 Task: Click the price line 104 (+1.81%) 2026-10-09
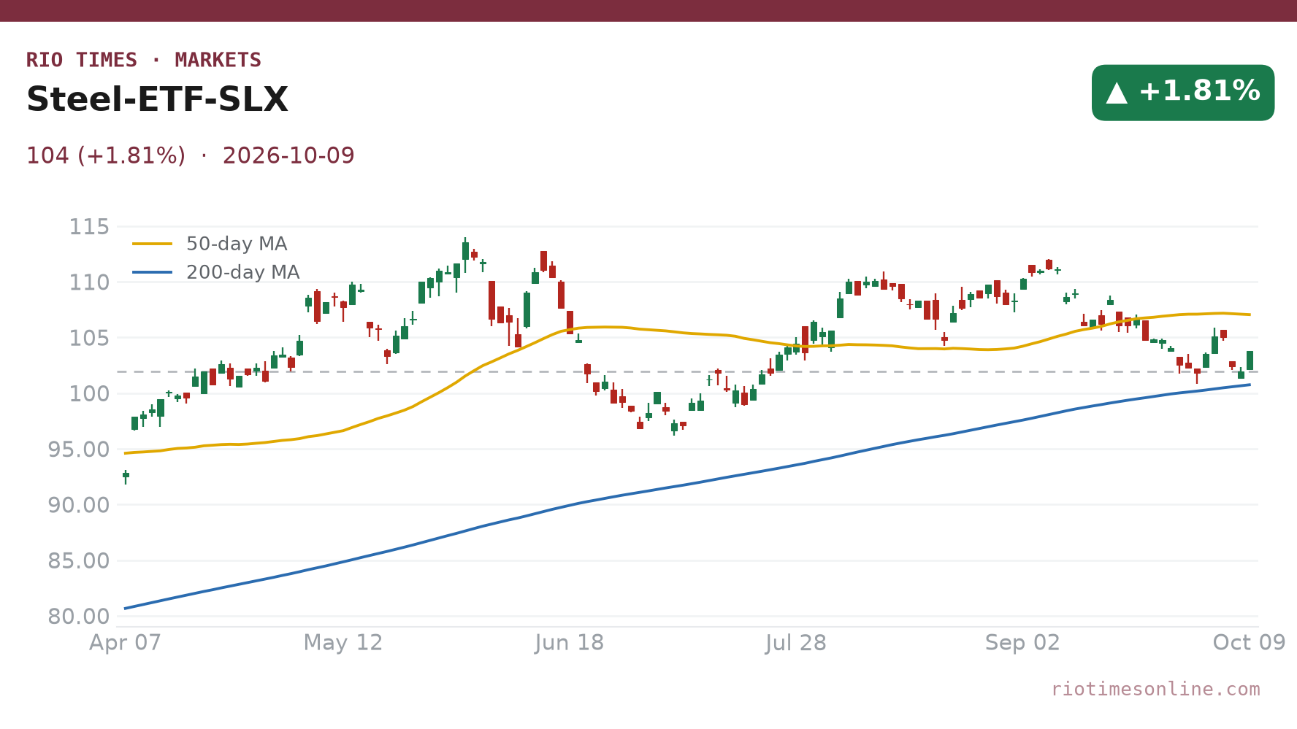pos(191,155)
